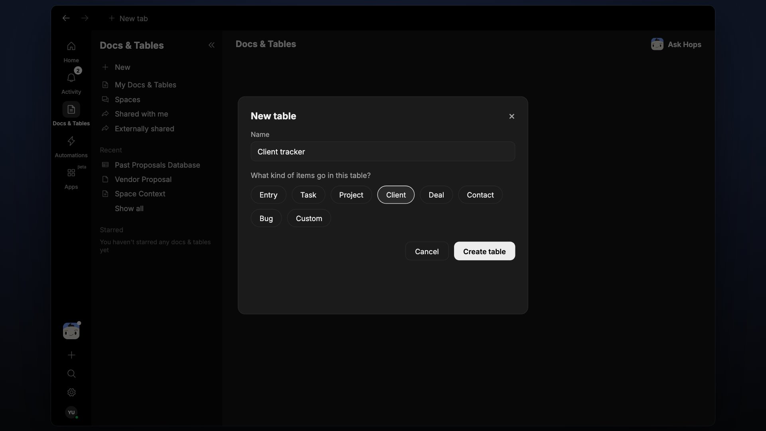Open Space Context recent doc
Screen dimensions: 766x431
[133, 194]
